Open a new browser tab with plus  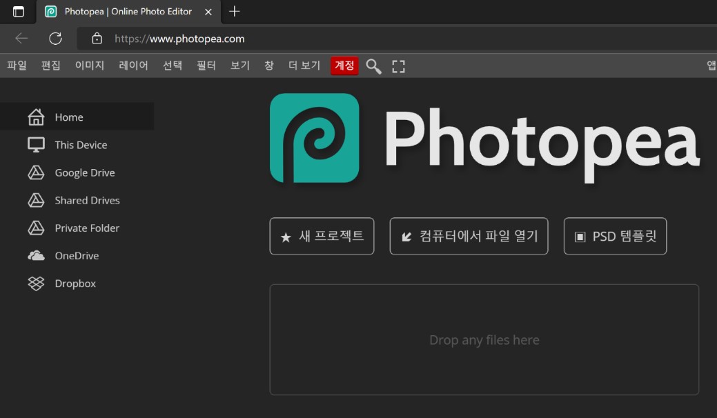(234, 11)
